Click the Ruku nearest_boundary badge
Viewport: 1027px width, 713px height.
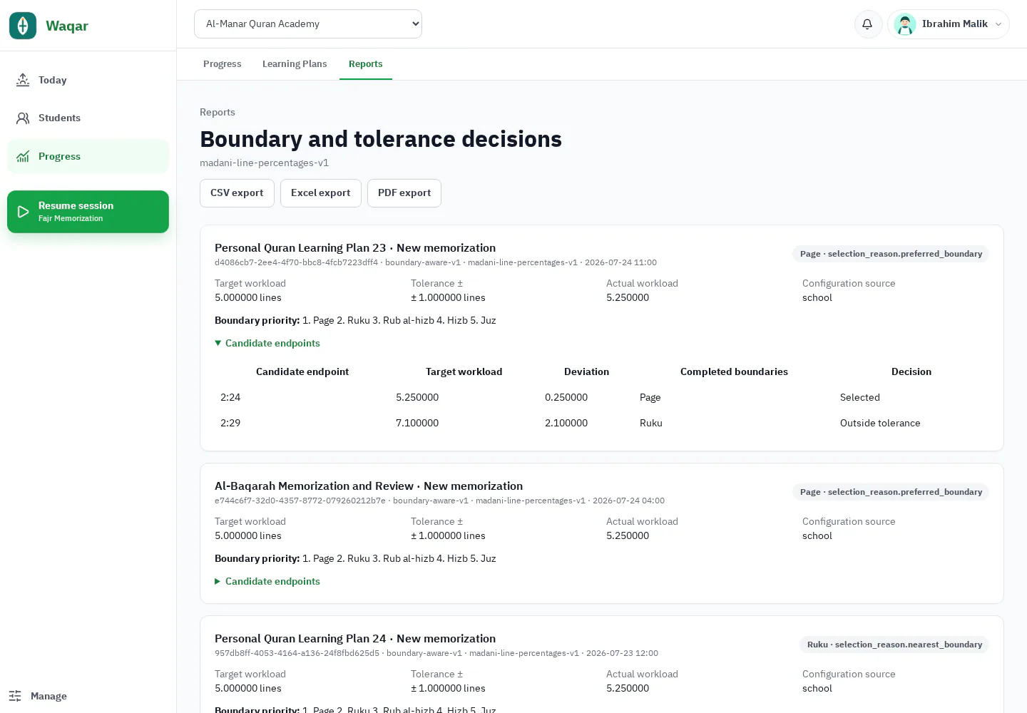[x=894, y=645]
